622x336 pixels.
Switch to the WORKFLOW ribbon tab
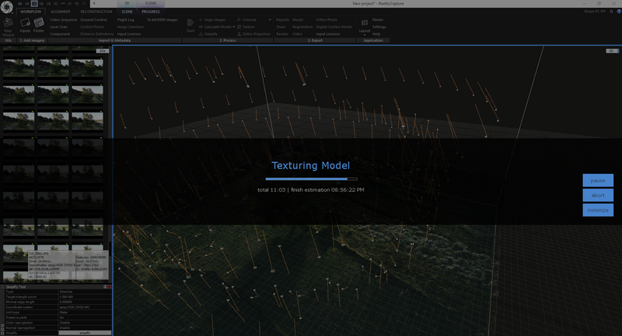(30, 12)
